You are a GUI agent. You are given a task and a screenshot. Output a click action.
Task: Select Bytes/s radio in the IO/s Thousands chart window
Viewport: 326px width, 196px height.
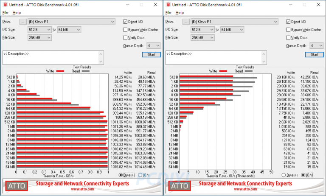(284, 175)
